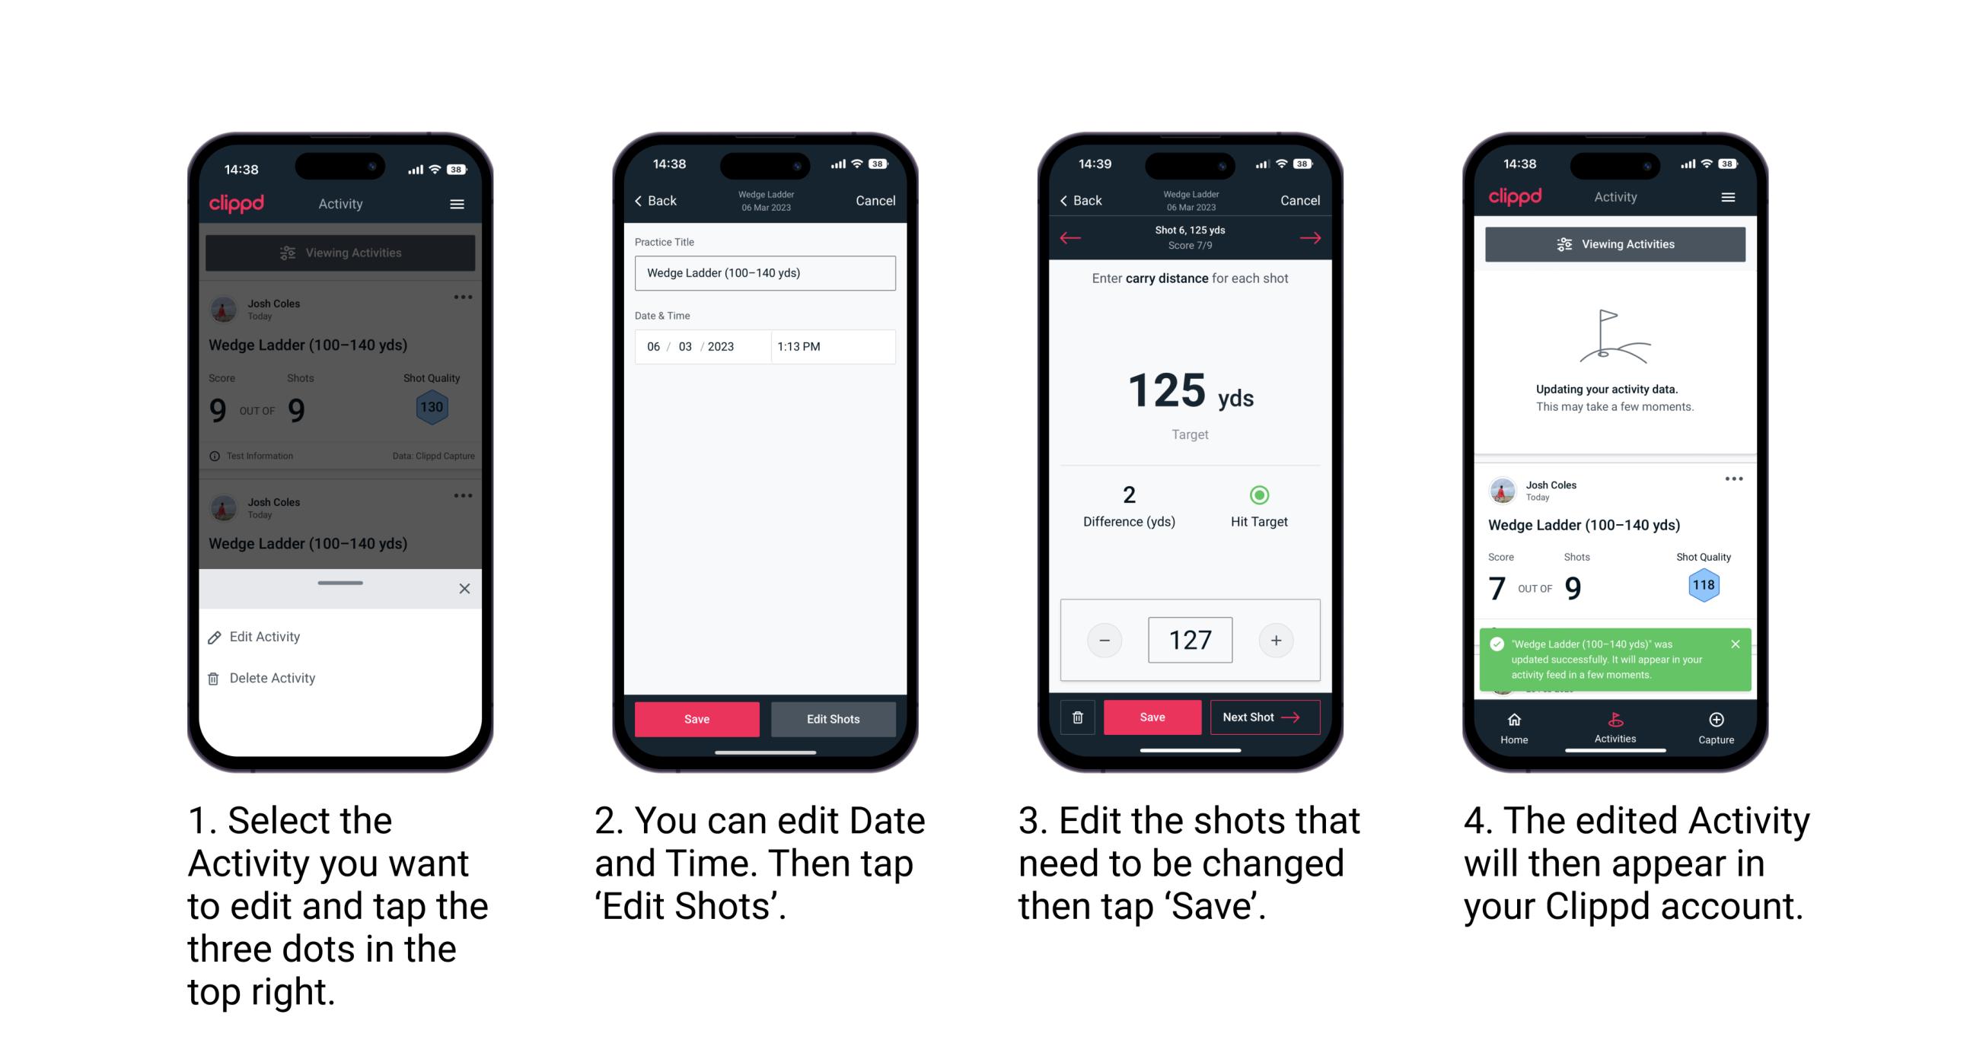Select Edit Activity from context menu
The height and width of the screenshot is (1059, 1970).
coord(266,637)
